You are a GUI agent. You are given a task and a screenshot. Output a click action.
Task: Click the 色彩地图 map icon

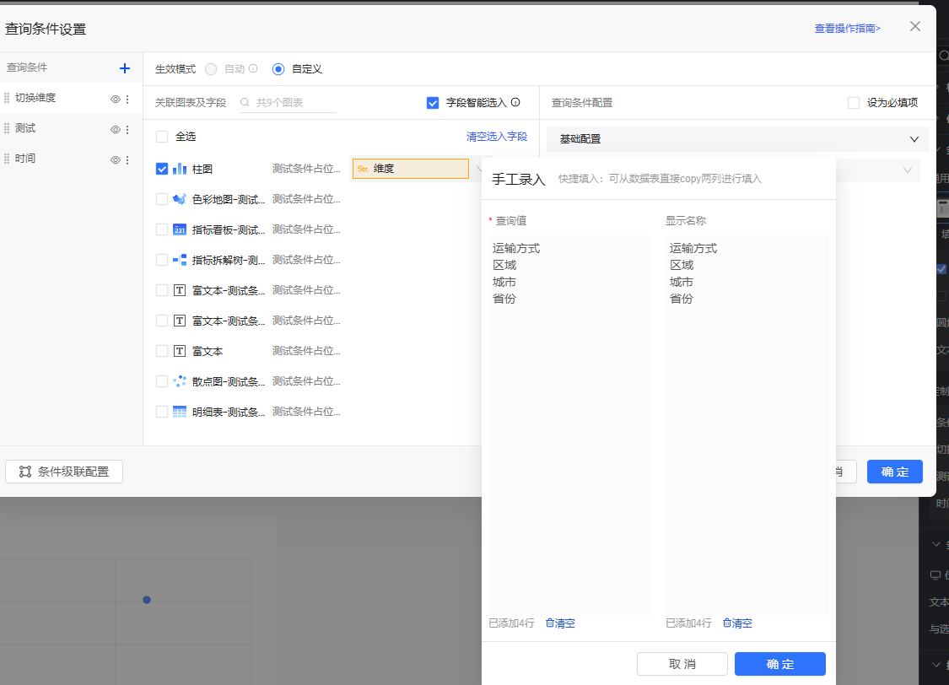point(180,199)
